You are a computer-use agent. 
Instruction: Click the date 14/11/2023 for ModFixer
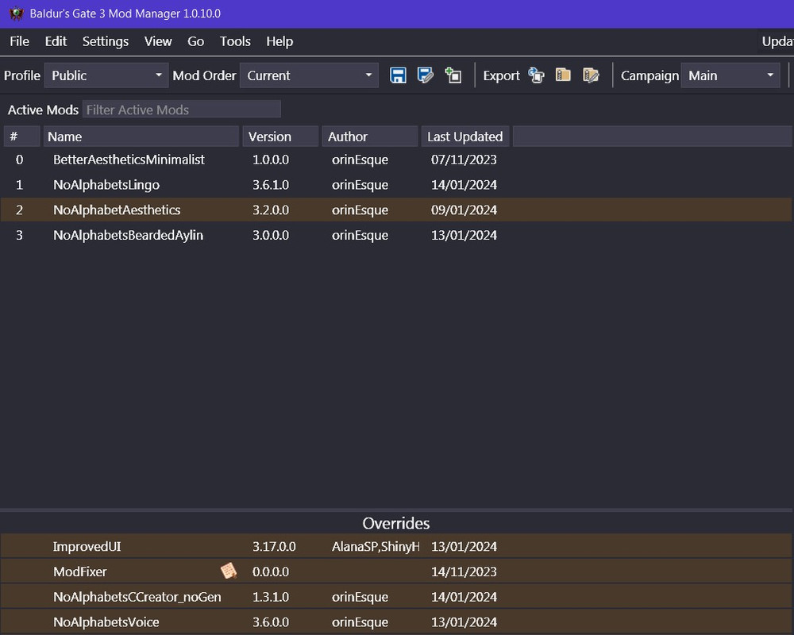click(464, 571)
